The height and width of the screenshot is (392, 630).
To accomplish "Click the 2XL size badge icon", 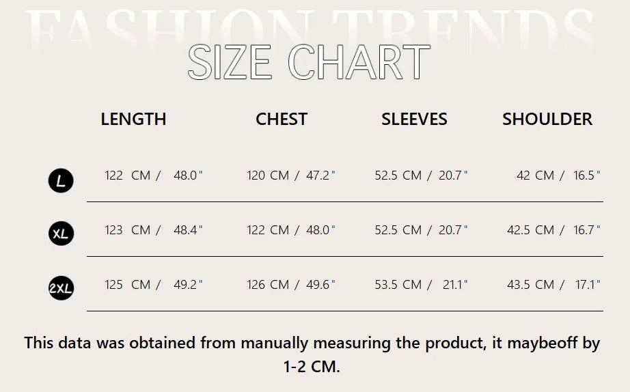I will [x=61, y=288].
